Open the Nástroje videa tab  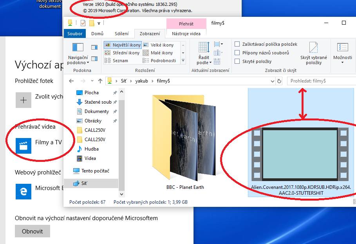point(186,34)
